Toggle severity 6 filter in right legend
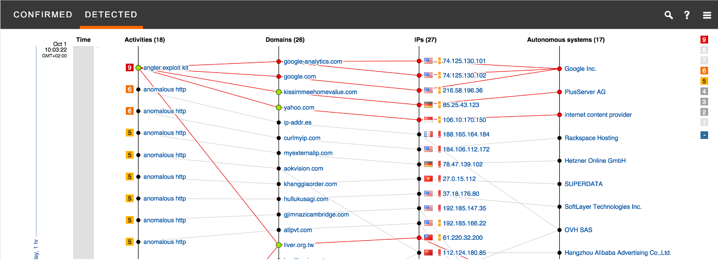This screenshot has height=260, width=718. [x=704, y=70]
